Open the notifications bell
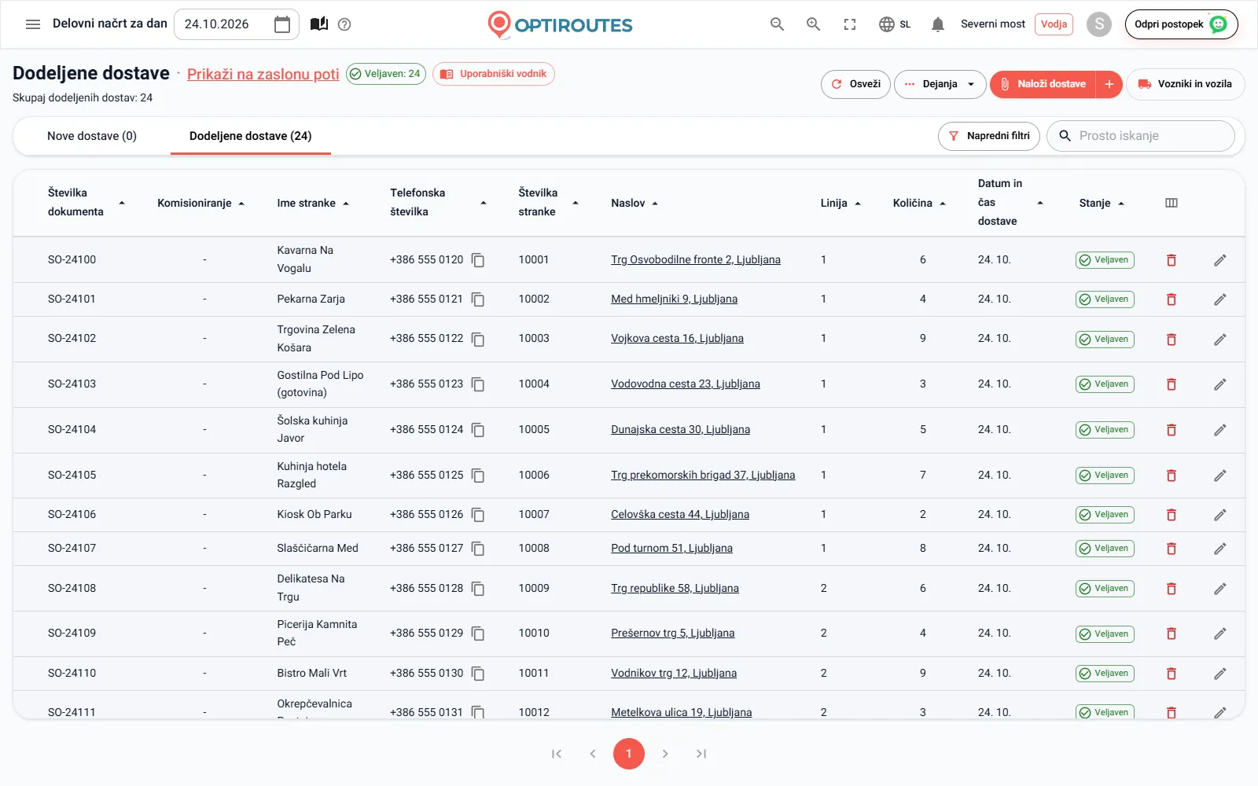 point(937,24)
